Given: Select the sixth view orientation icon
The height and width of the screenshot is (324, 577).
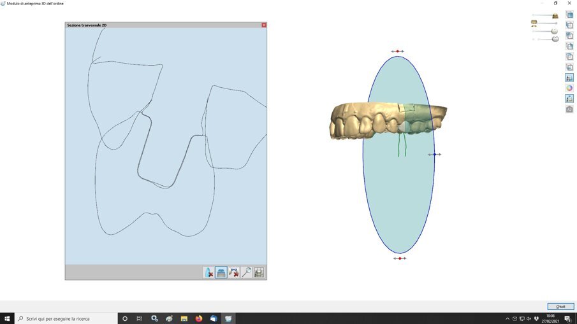Looking at the screenshot, I should coord(569,67).
